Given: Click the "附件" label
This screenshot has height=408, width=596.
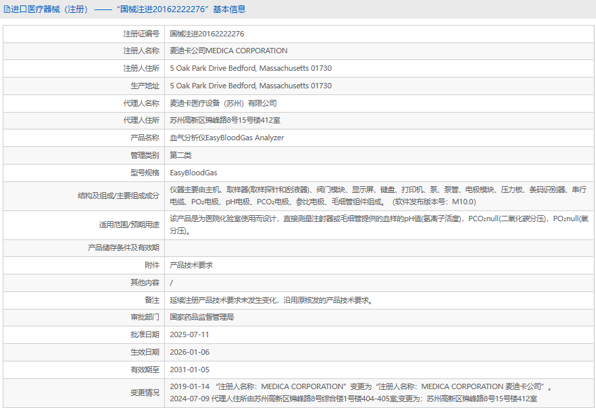Looking at the screenshot, I should click(152, 265).
